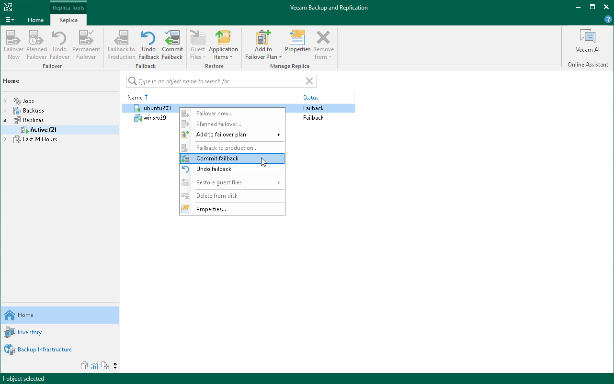Open Backup Infrastructure view

click(45, 350)
